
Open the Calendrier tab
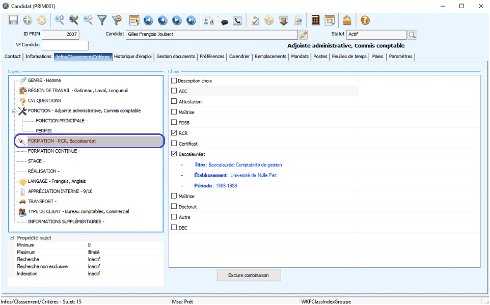(x=239, y=57)
